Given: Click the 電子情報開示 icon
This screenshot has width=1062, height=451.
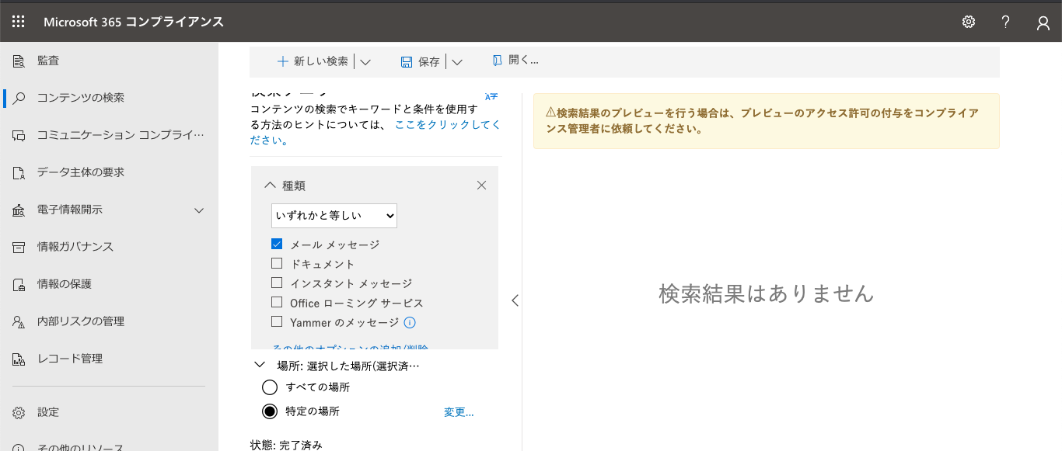Looking at the screenshot, I should pos(19,210).
